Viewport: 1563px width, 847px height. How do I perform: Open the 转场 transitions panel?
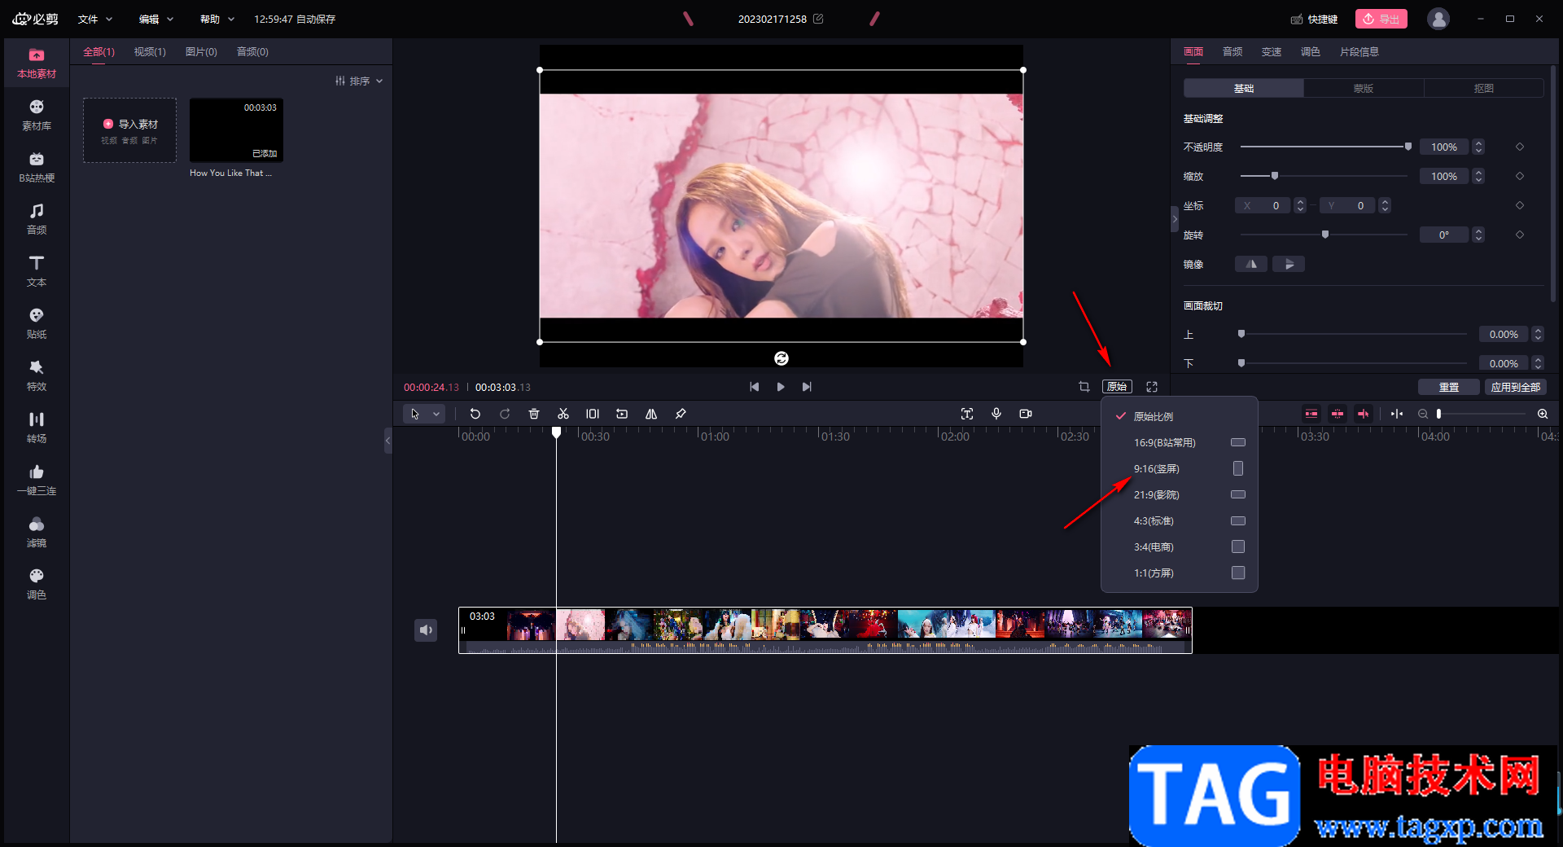[x=37, y=428]
